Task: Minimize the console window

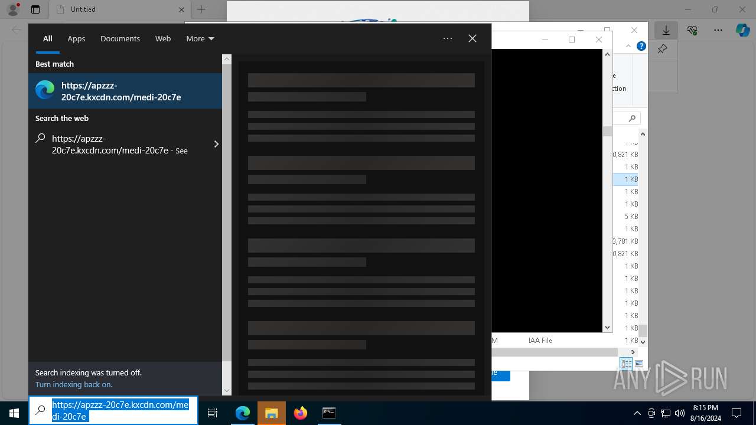Action: pyautogui.click(x=545, y=40)
